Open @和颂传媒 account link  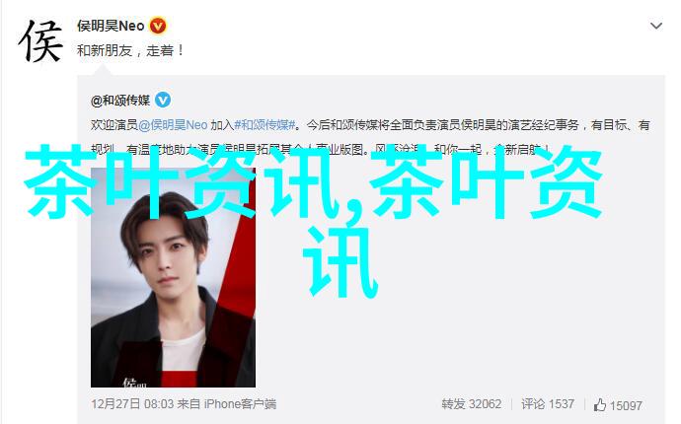[x=120, y=101]
